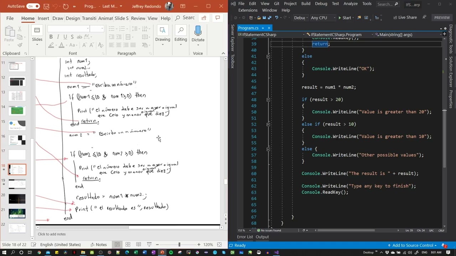Screen dimensions: 456x256
Task: Open the Design tab in PowerPoint
Action: coord(73,18)
